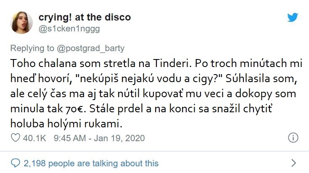Image resolution: width=309 pixels, height=173 pixels.
Task: Click the Twitter bird logo
Action: [293, 18]
